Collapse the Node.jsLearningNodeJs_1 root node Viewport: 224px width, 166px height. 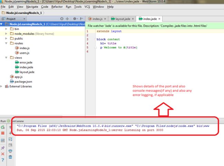1,24
